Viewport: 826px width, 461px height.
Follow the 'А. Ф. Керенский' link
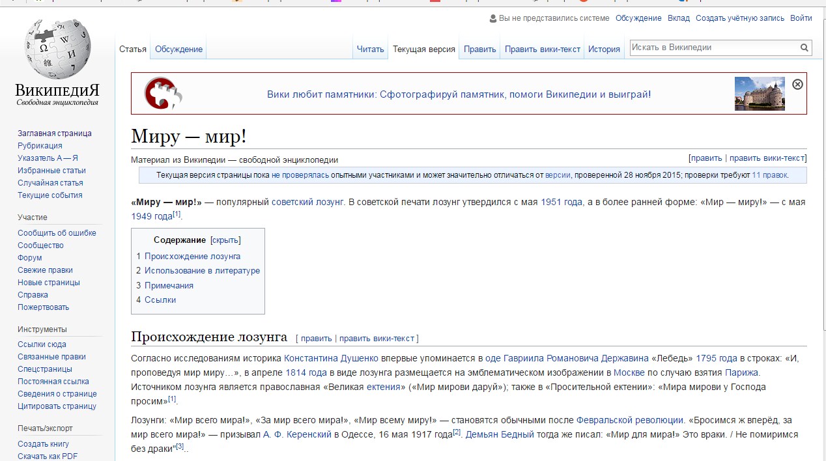pos(297,435)
